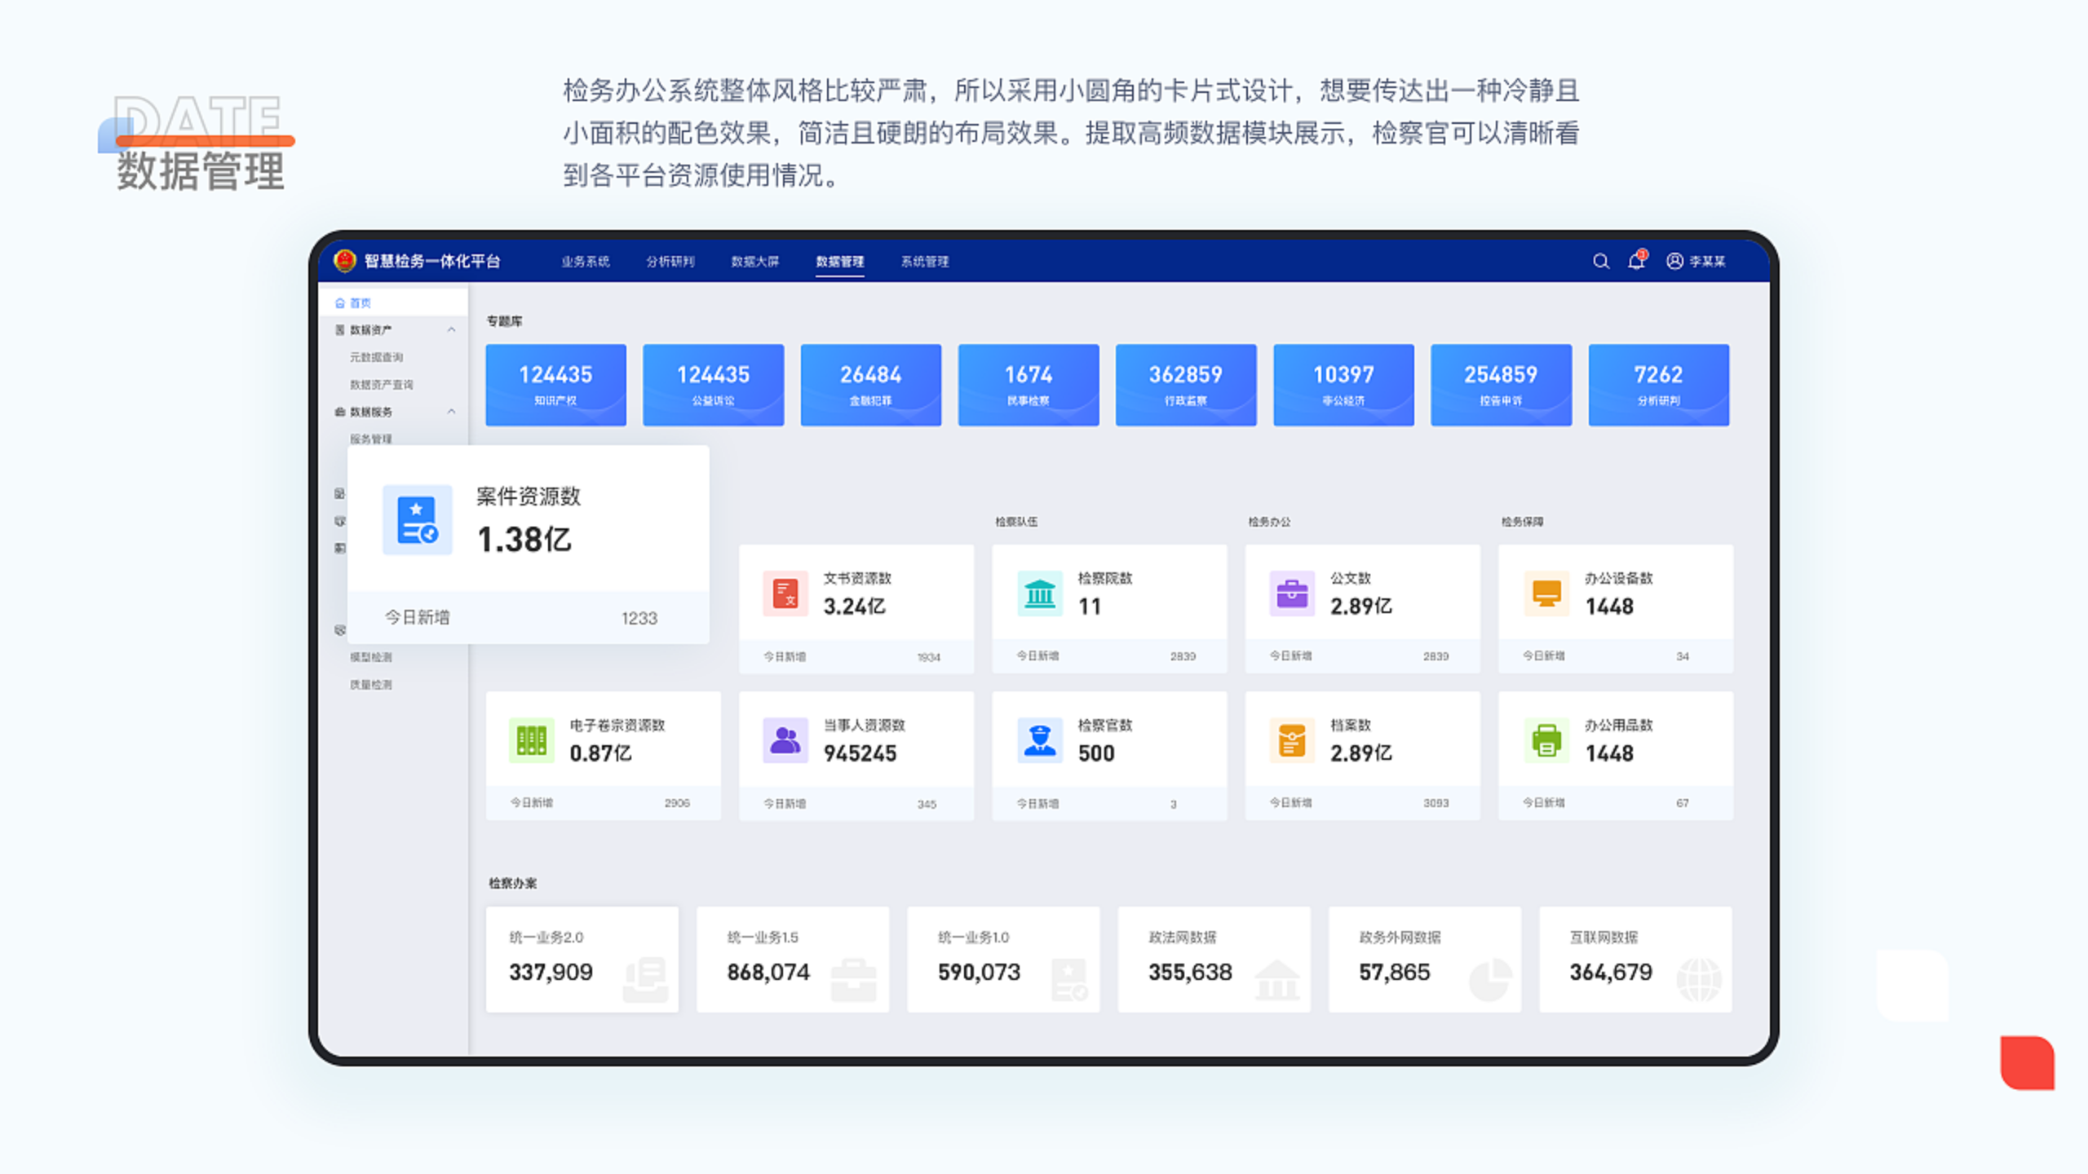
Task: Select 元数据查询 in the sidebar
Action: click(376, 357)
